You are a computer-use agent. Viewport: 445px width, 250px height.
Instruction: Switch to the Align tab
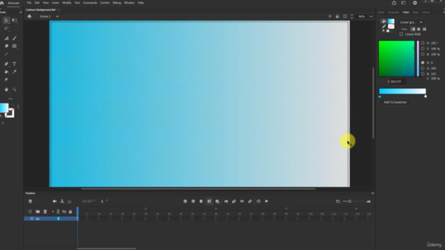(x=416, y=12)
